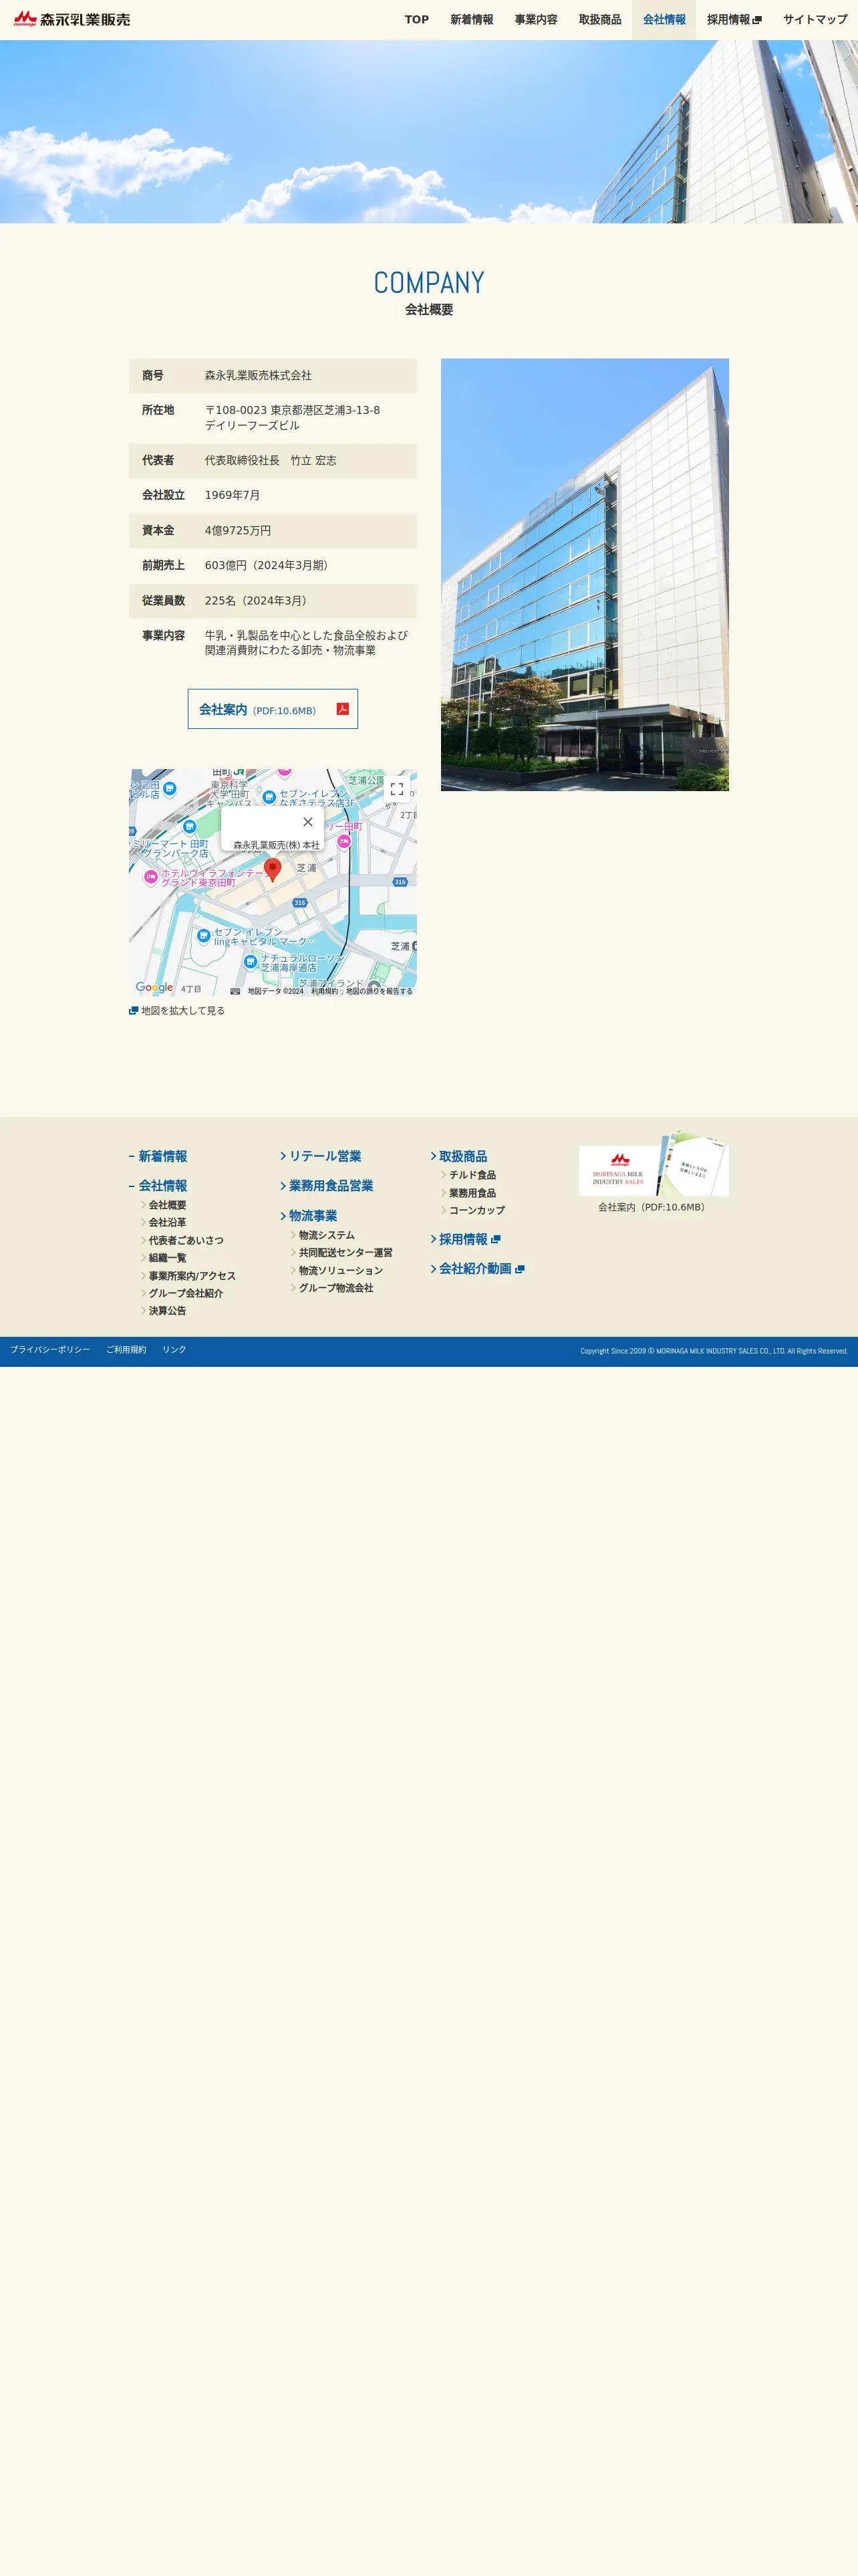The height and width of the screenshot is (2576, 858).
Task: Open footer グループ物流会社 link
Action: (x=335, y=1288)
